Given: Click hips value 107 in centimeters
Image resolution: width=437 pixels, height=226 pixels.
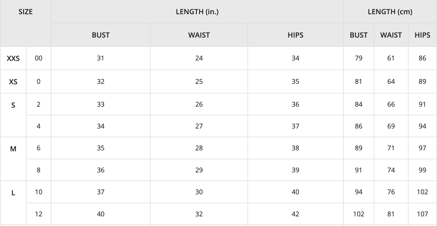Looking at the screenshot, I should pos(422,214).
